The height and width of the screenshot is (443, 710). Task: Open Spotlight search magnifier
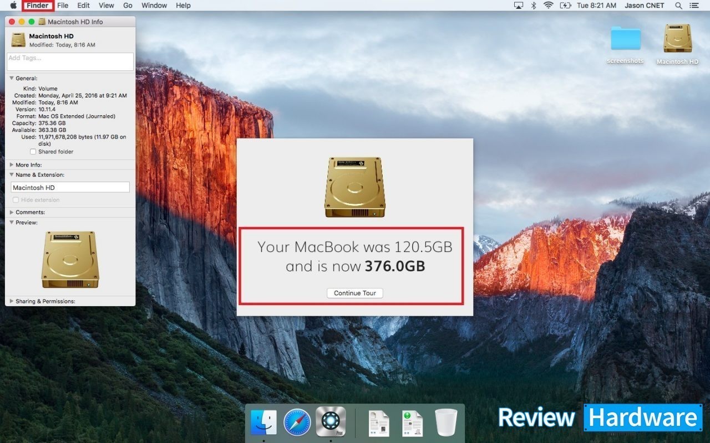[678, 6]
